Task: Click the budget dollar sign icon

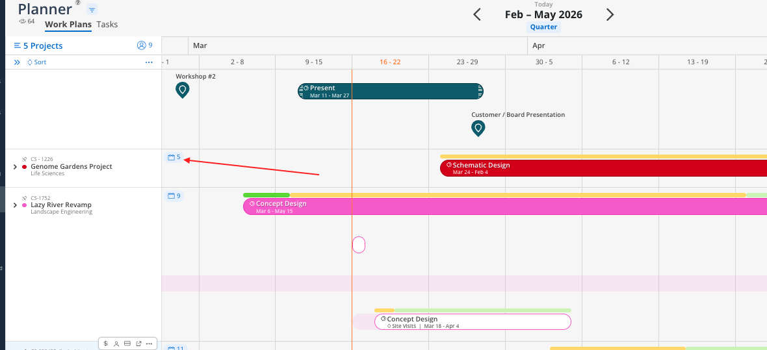Action: [x=106, y=344]
